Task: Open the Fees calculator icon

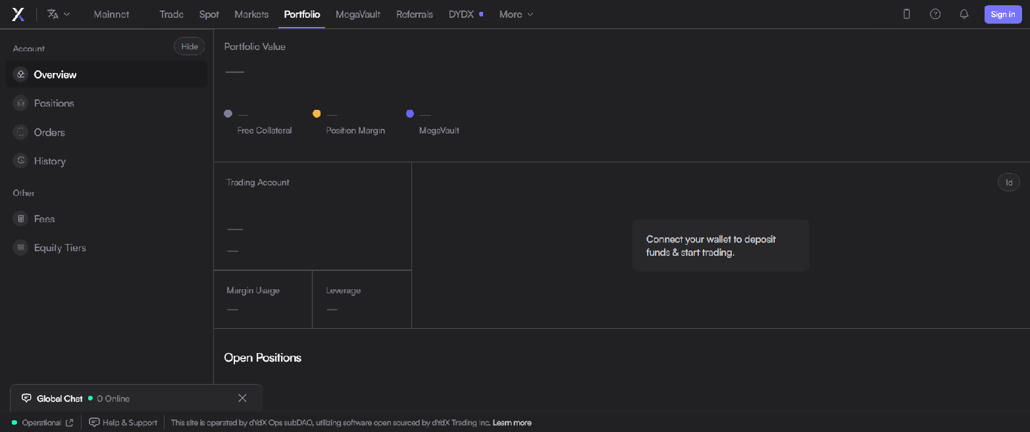Action: point(21,219)
